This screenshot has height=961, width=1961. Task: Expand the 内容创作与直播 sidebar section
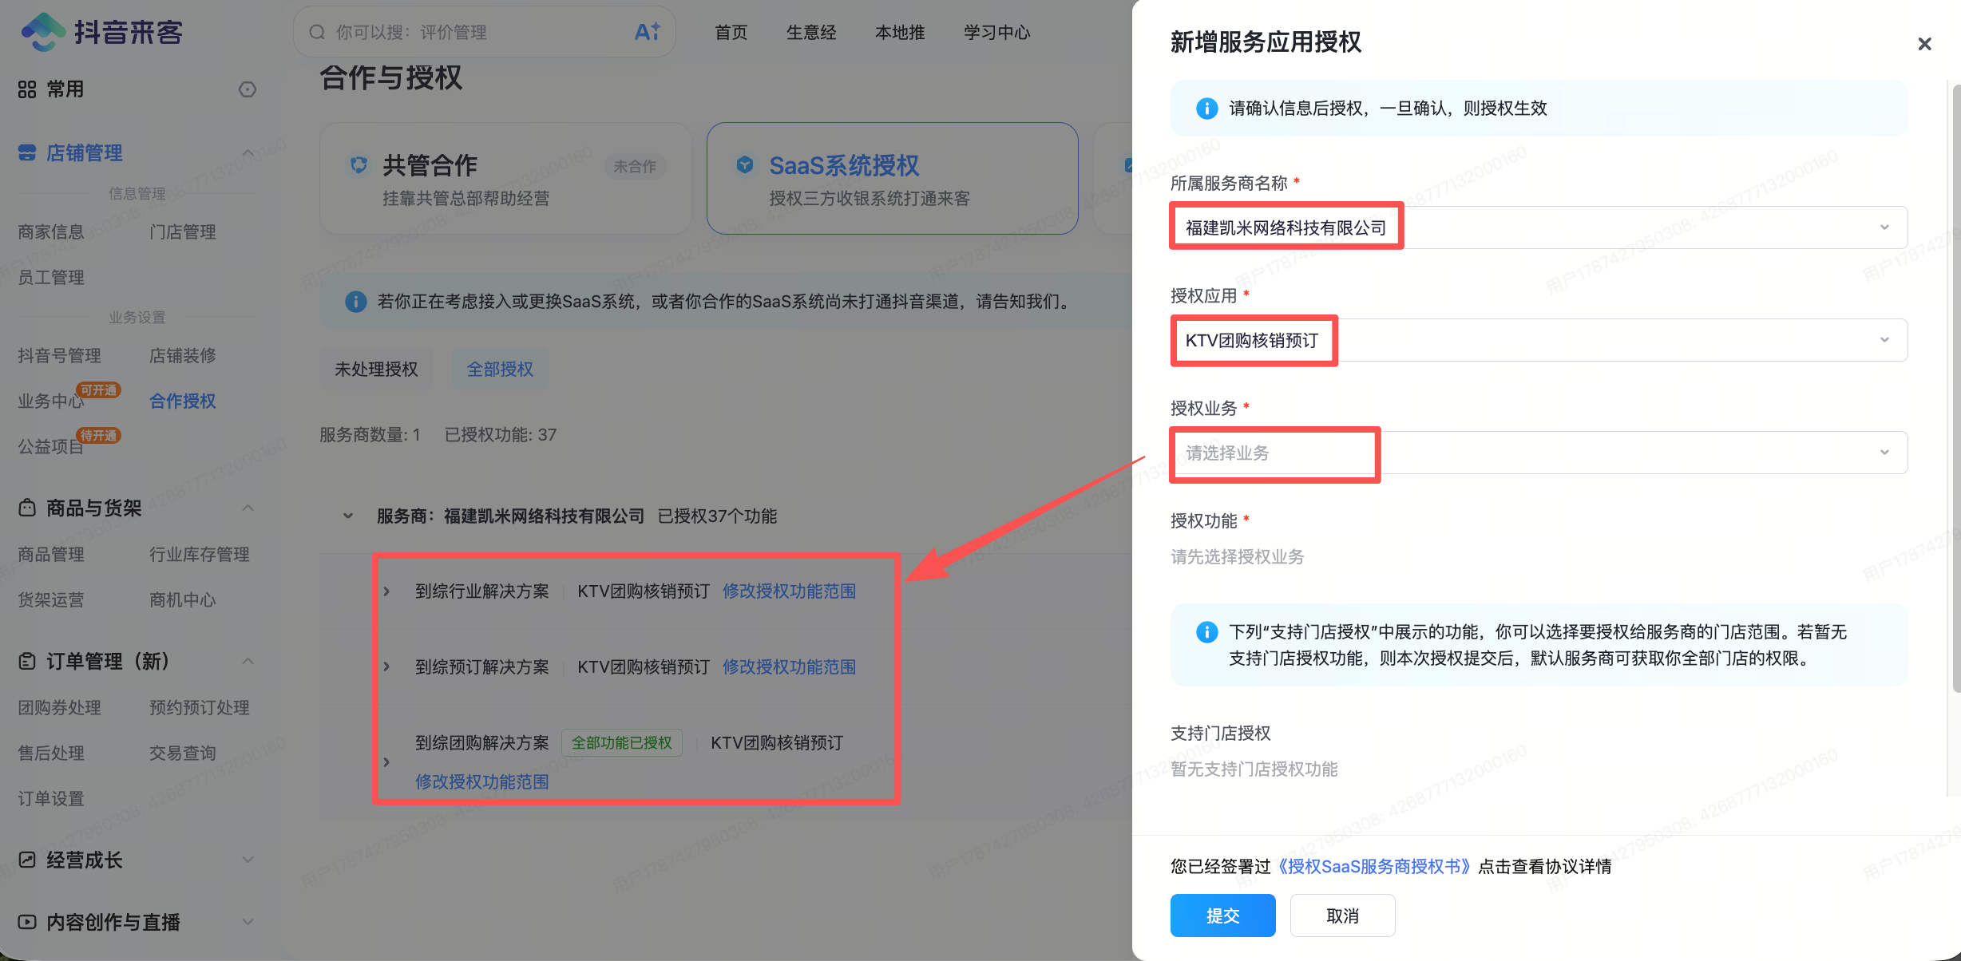coord(248,922)
